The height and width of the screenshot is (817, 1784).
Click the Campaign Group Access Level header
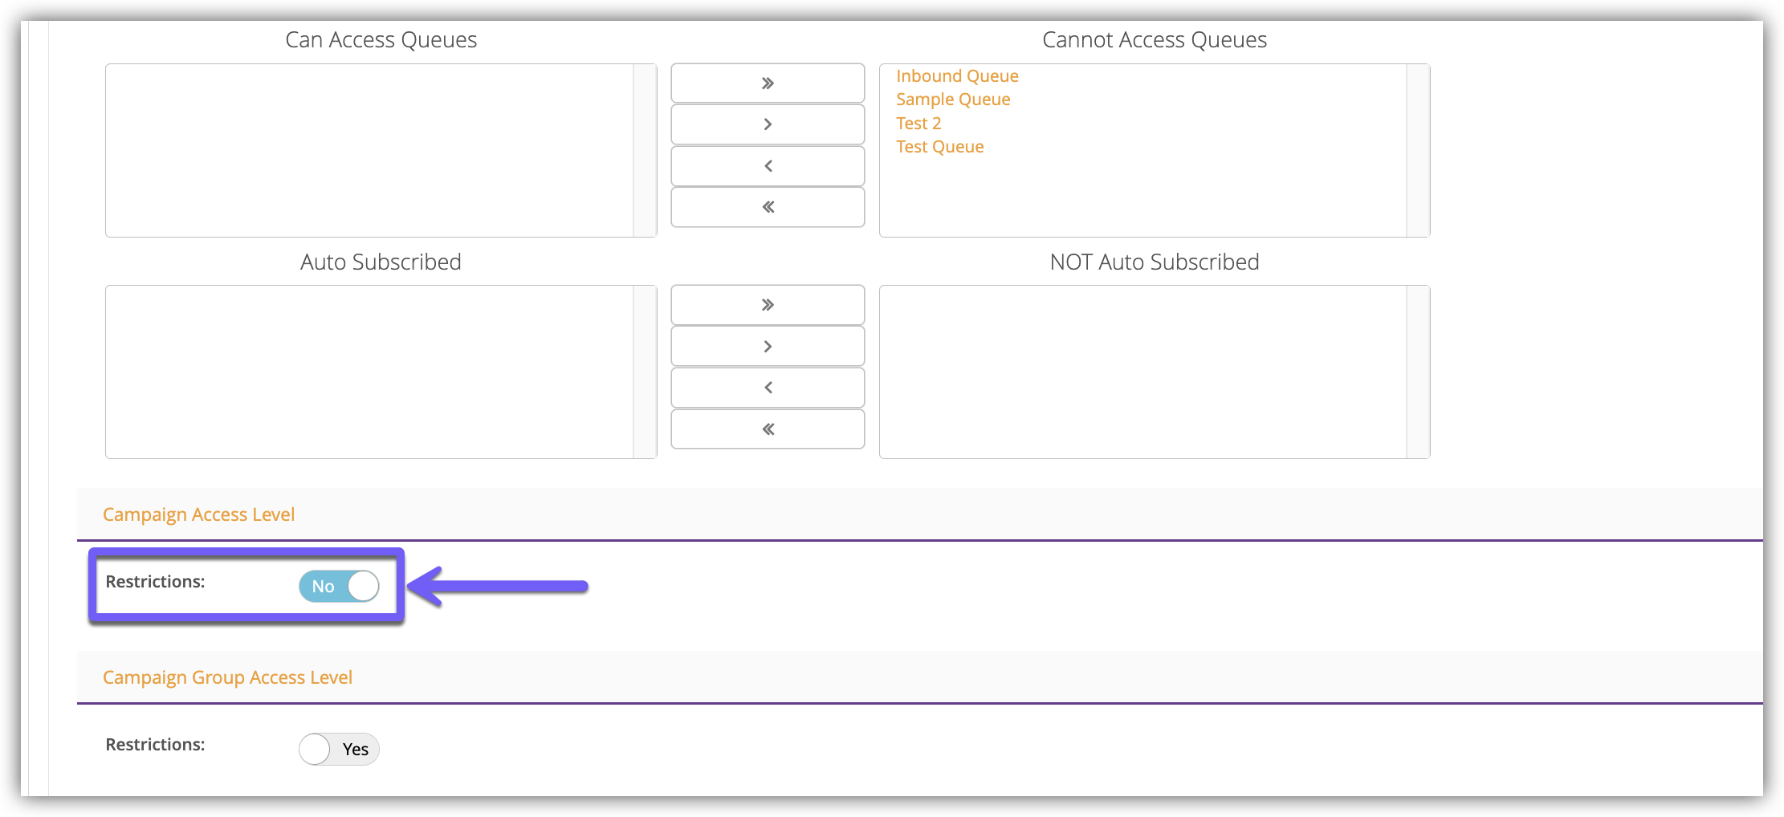pyautogui.click(x=227, y=677)
